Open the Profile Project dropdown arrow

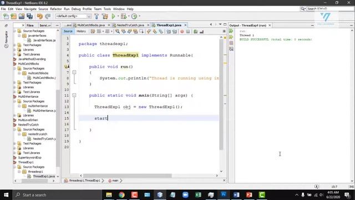pyautogui.click(x=139, y=16)
